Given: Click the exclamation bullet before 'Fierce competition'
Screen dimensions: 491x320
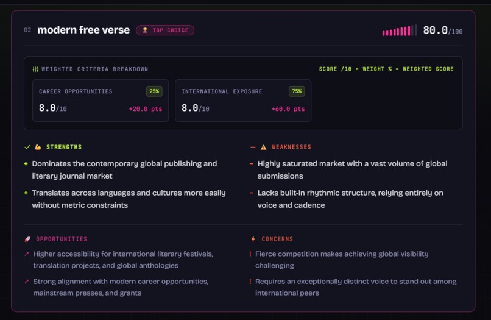Looking at the screenshot, I should pyautogui.click(x=250, y=254).
